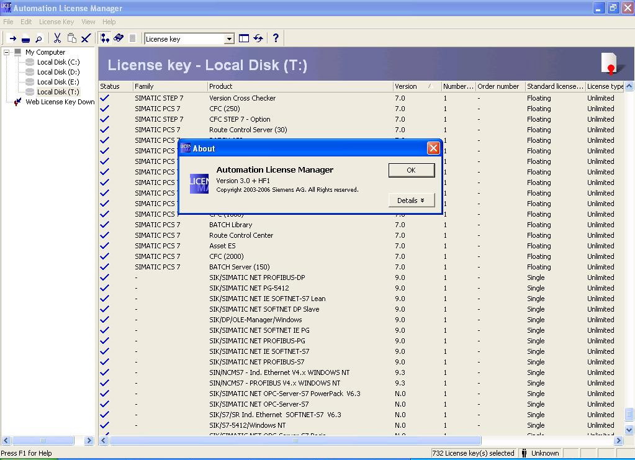Click the binoculars find toolbar icon
The width and height of the screenshot is (635, 460).
[x=119, y=38]
